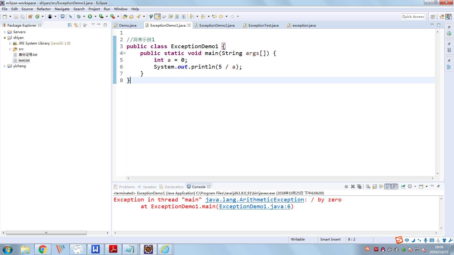Screen dimensions: 454x255
Task: Toggle Skip All Breakpoints icon
Action: pyautogui.click(x=70, y=16)
